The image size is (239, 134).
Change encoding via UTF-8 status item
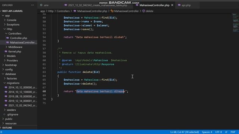tap(218, 132)
